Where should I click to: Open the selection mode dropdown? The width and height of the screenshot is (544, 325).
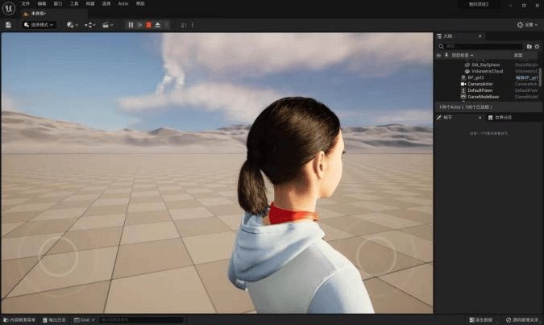coord(39,25)
